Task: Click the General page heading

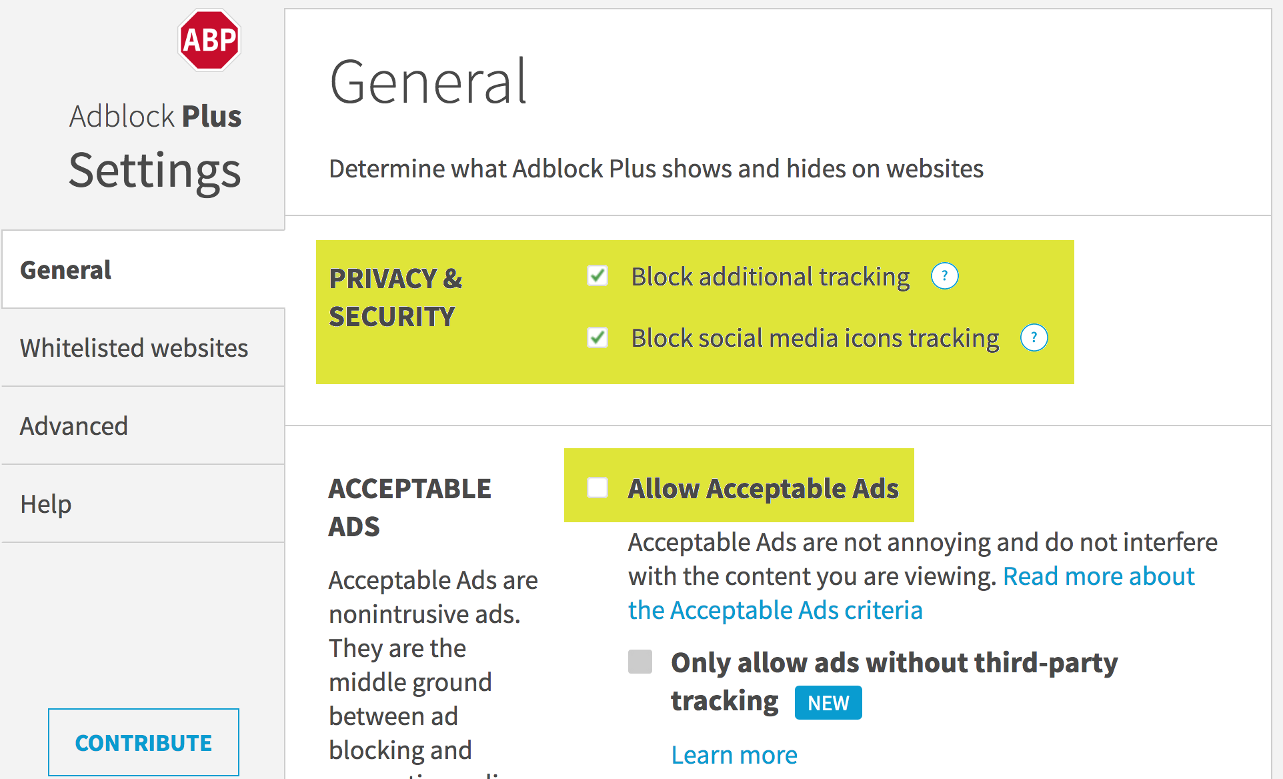Action: pyautogui.click(x=428, y=82)
